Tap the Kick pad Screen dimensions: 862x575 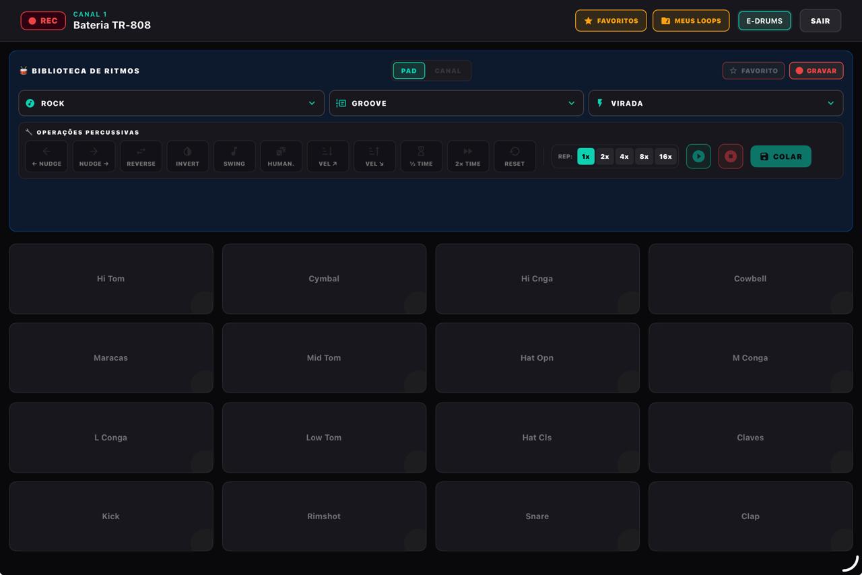111,516
